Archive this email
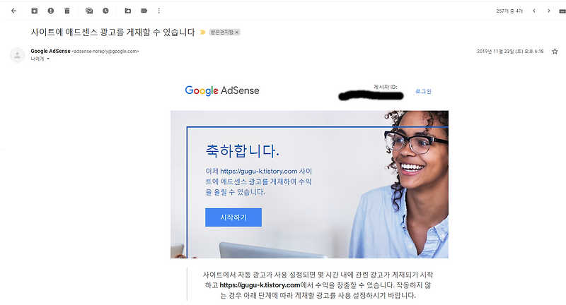The image size is (566, 305). tap(34, 11)
